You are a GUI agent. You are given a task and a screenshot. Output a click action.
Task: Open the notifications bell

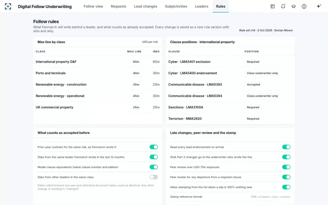click(283, 6)
